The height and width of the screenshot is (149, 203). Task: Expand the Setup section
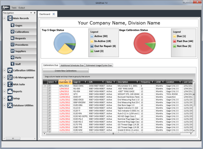5,98
